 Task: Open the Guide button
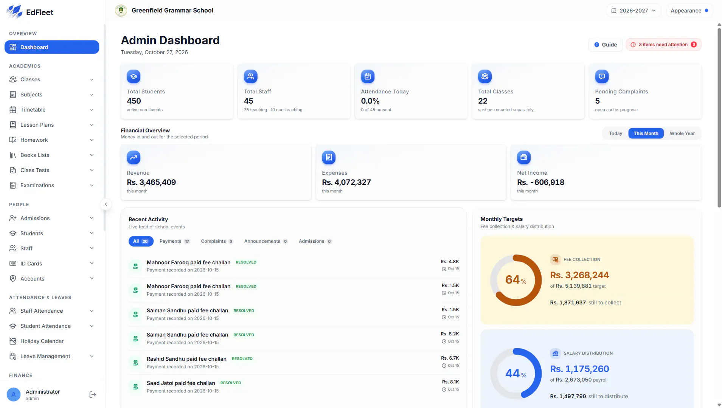tap(606, 45)
